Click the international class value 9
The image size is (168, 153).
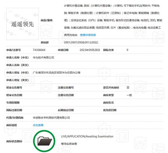pyautogui.click(x=127, y=50)
